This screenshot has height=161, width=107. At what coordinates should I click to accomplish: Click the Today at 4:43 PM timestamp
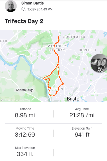pos(40,10)
